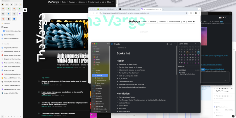Click the share icon in NotePlan toolbar
The height and width of the screenshot is (118, 236).
167,44
